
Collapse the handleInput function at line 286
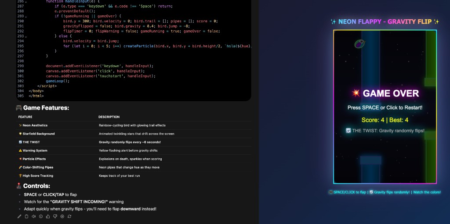26,2
